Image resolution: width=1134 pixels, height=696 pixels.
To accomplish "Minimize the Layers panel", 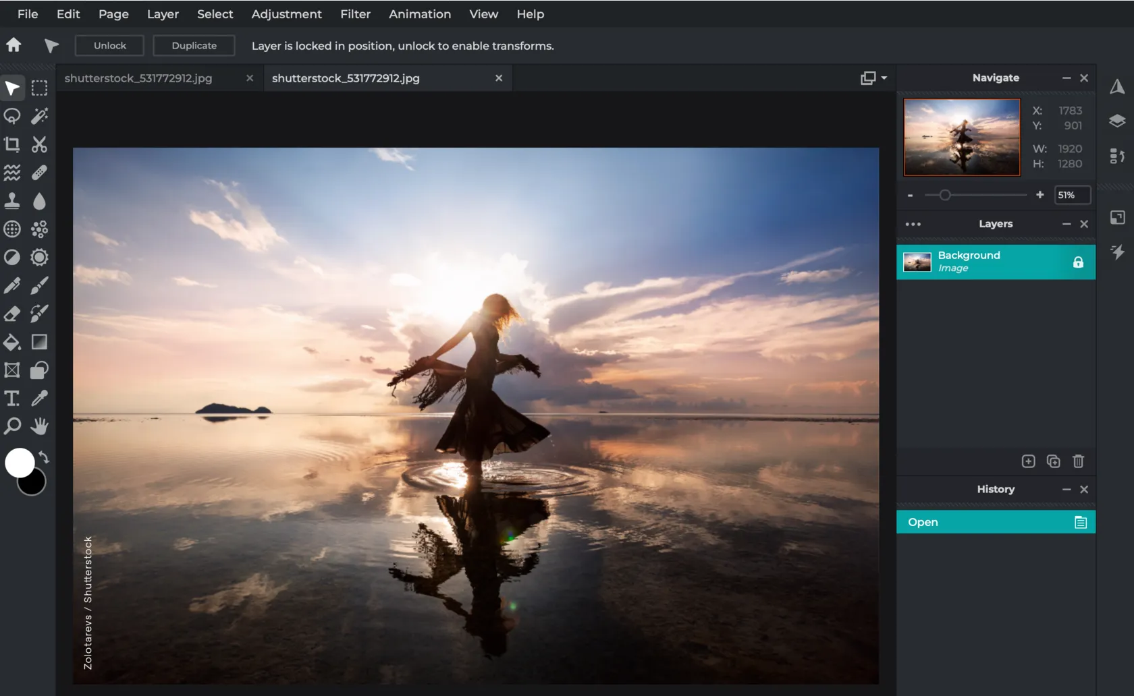I will coord(1066,224).
